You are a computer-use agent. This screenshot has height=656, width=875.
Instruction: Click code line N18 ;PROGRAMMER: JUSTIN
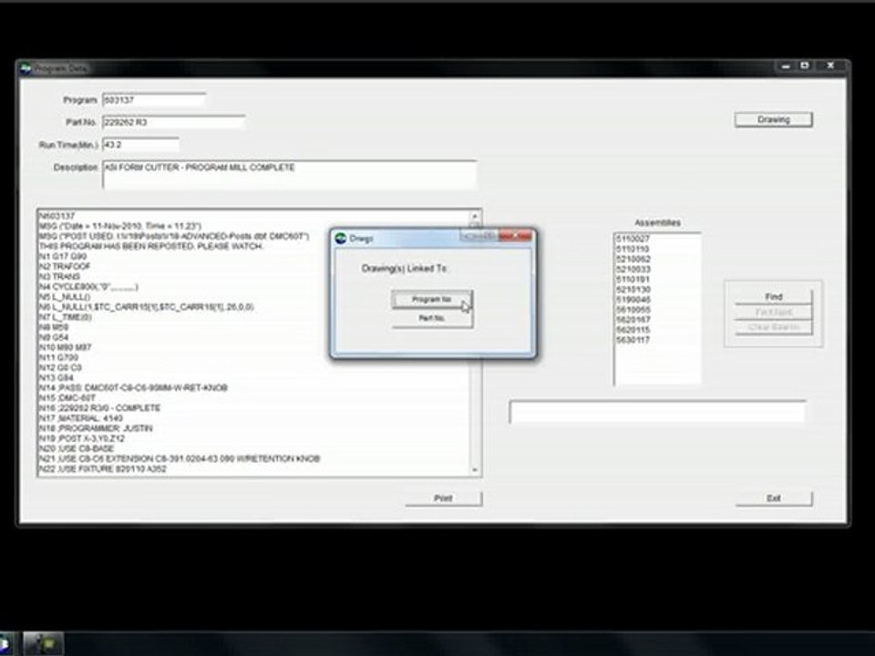click(96, 428)
